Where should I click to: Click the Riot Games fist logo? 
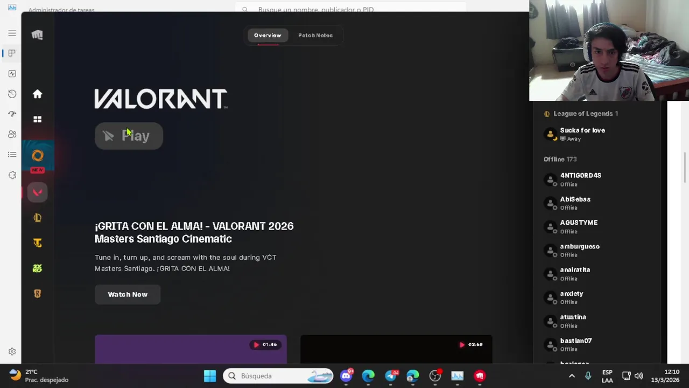[x=37, y=35]
